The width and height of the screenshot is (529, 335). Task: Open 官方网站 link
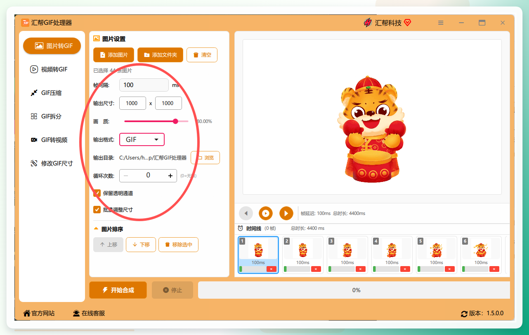tap(39, 313)
